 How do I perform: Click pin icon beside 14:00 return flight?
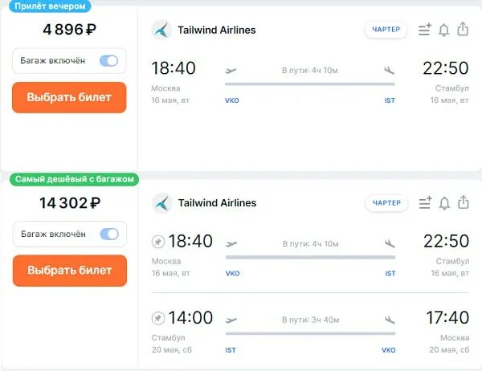pos(158,319)
